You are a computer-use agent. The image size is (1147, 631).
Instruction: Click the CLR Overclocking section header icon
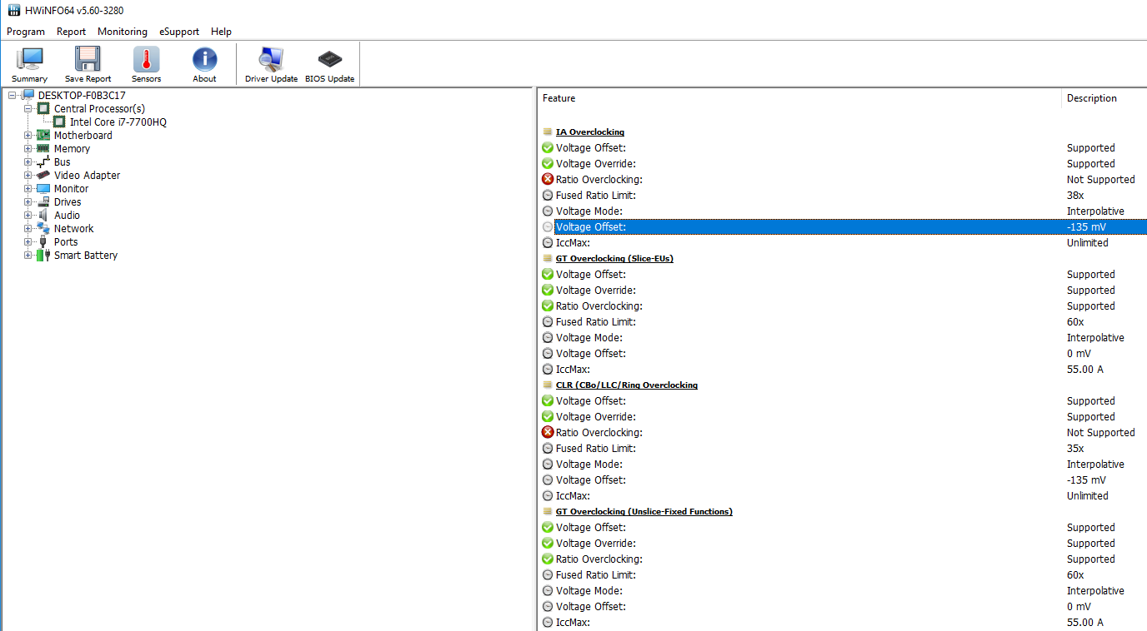[548, 385]
